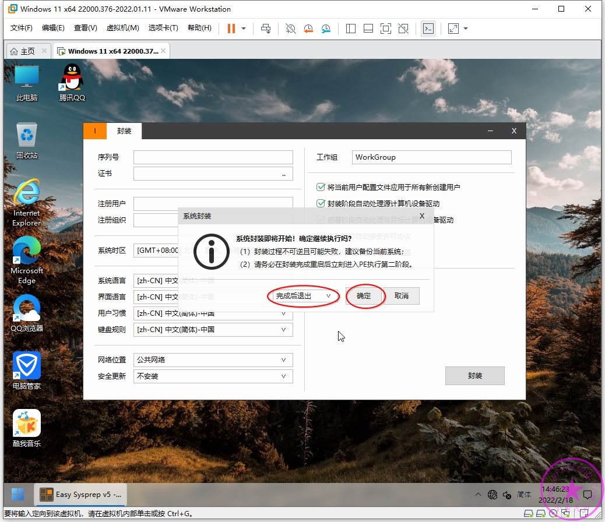Open the 帮助(H) menu

[199, 28]
